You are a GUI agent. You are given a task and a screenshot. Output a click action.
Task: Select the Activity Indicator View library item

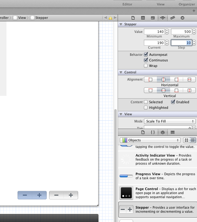tap(158, 159)
